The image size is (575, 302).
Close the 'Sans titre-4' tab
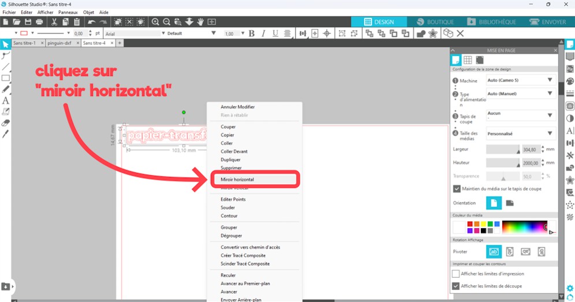[112, 43]
